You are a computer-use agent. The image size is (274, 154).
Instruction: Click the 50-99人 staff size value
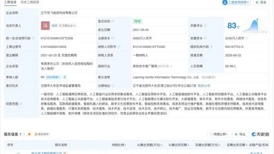231,66
